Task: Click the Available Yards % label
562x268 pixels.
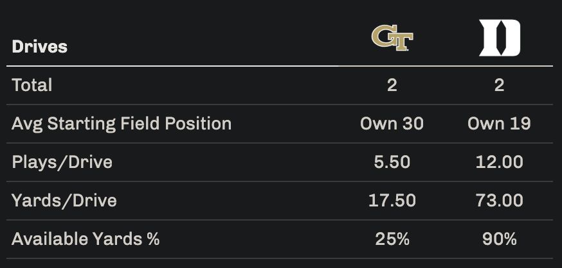Action: [86, 239]
